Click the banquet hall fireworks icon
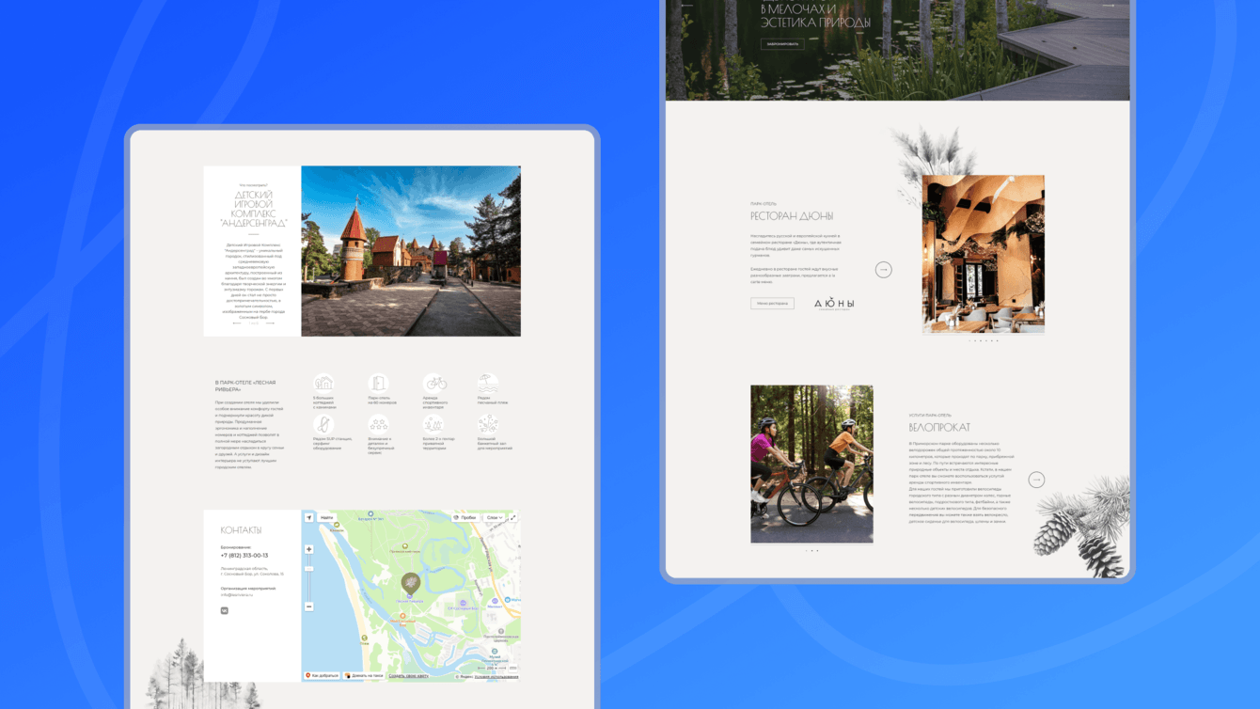 pos(488,424)
